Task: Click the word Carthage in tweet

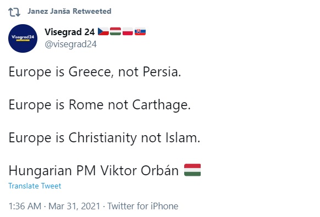Action: 161,105
